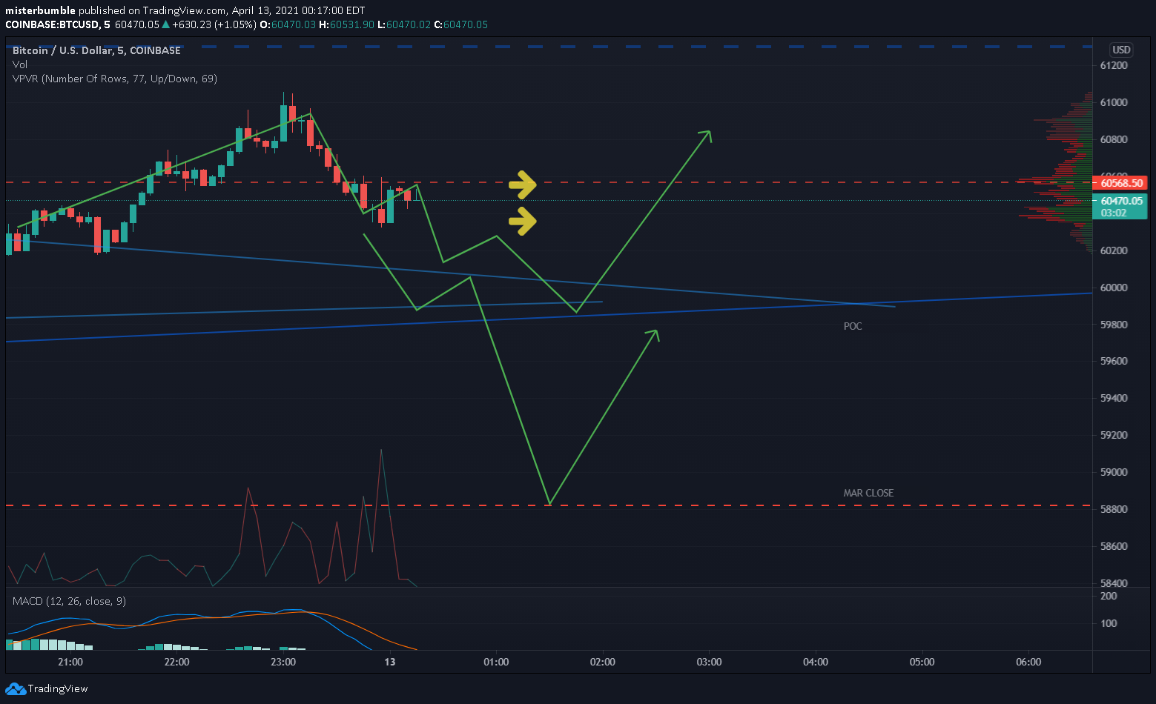Click the 58800 price axis label

click(1114, 509)
